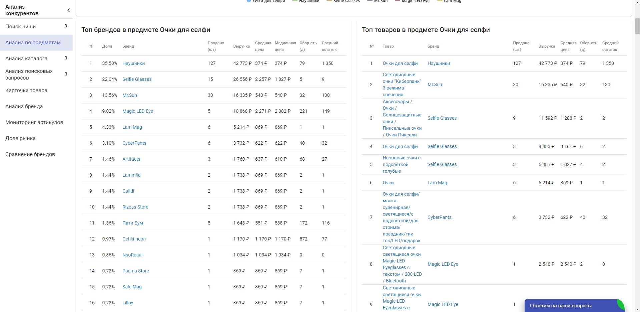Click the 11 592 ₽ revenue value
The height and width of the screenshot is (312, 640).
(548, 118)
